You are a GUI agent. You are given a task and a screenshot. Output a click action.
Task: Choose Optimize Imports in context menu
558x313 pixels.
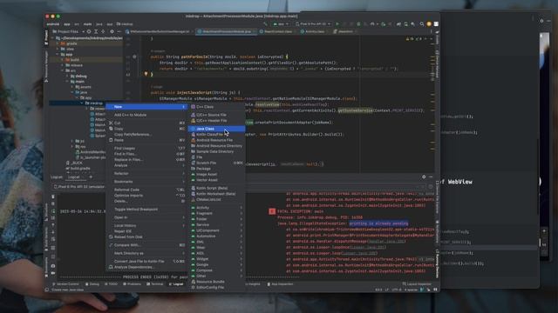pos(146,196)
